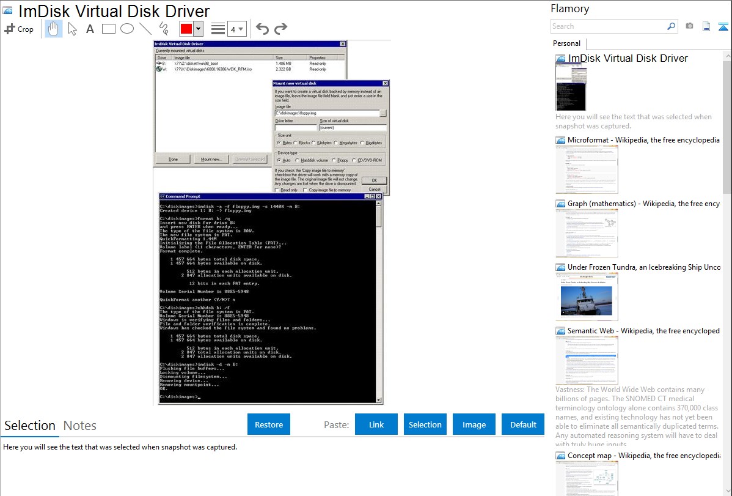Click the "Flamory" panel heading
Image resolution: width=732 pixels, height=496 pixels.
(x=570, y=9)
